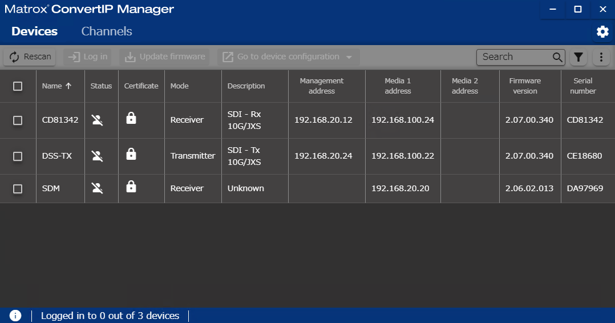Minimize the ConvertIP Manager window
This screenshot has height=323, width=615.
point(553,9)
